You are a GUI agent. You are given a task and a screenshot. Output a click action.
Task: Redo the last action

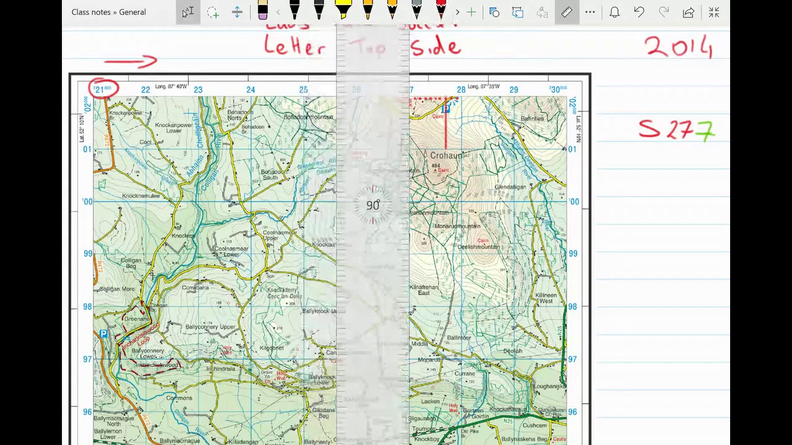[x=664, y=12]
